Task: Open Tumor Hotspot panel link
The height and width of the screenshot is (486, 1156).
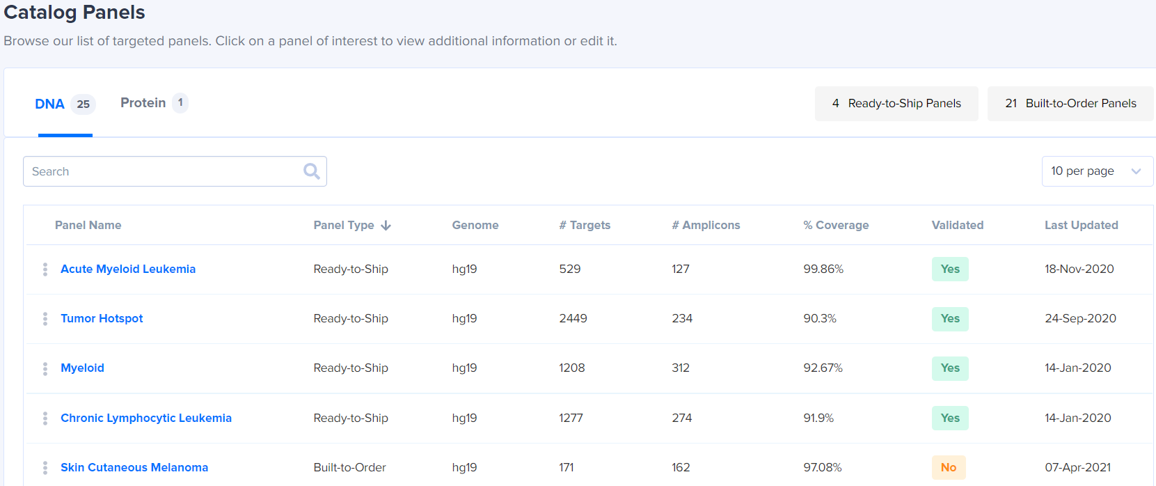Action: [102, 319]
